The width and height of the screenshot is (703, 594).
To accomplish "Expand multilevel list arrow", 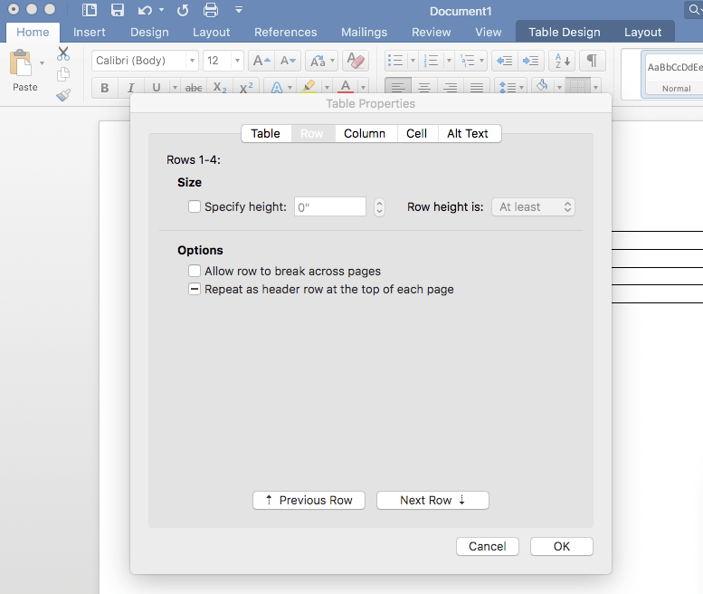I will [481, 61].
